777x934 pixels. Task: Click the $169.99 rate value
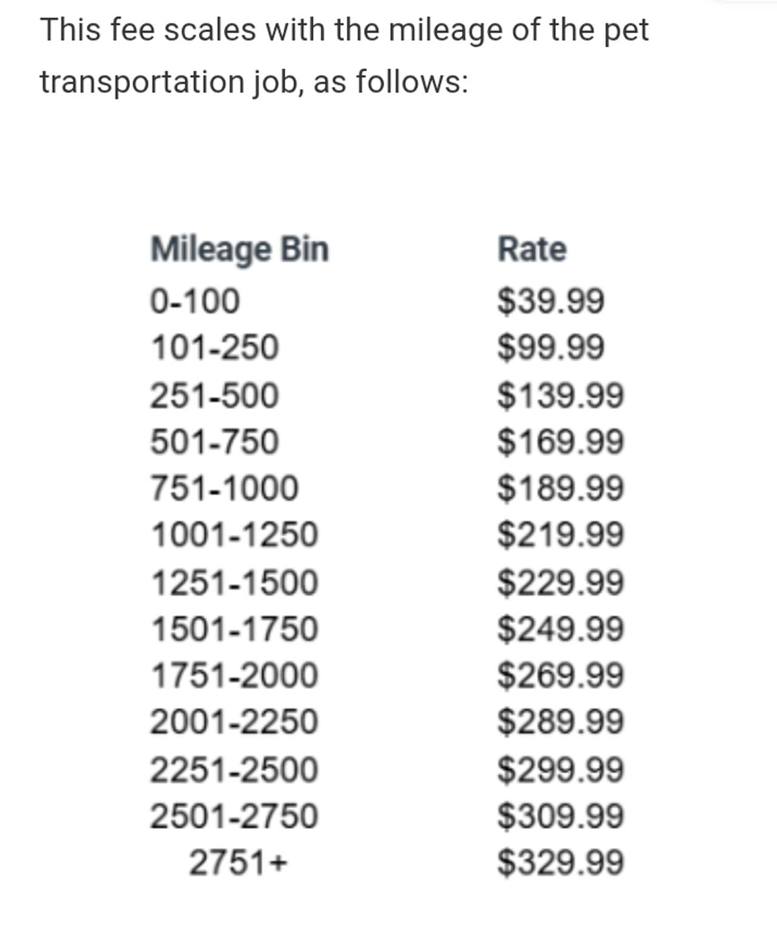(x=560, y=441)
